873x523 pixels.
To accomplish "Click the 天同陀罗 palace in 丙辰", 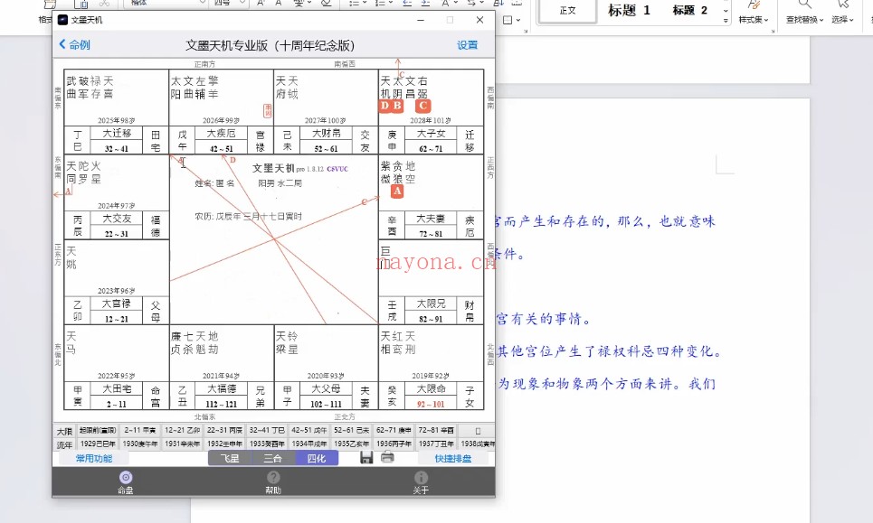I will pyautogui.click(x=117, y=197).
